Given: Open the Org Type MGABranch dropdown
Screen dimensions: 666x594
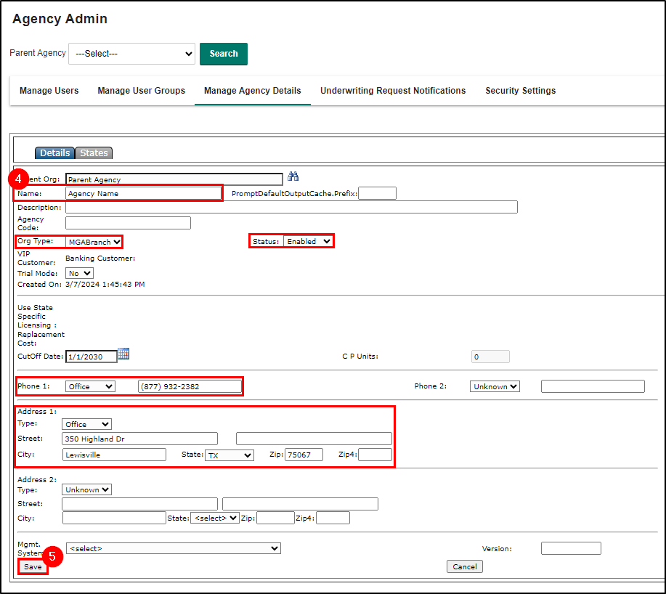Looking at the screenshot, I should coord(94,242).
